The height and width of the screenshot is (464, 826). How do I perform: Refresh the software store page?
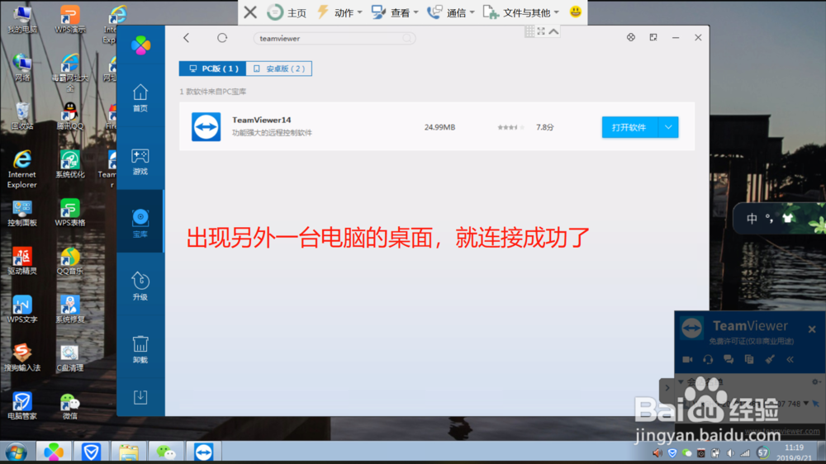coord(222,38)
